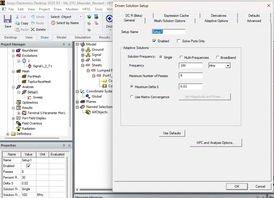Click the Save icon in the ribbon
The width and height of the screenshot is (274, 198).
[x=8, y=20]
